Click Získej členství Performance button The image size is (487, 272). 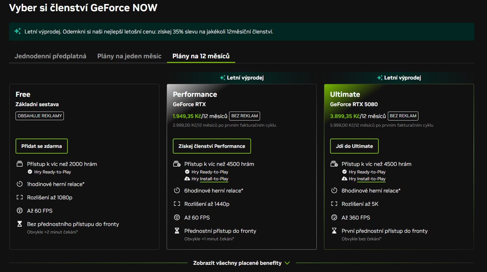coord(212,146)
